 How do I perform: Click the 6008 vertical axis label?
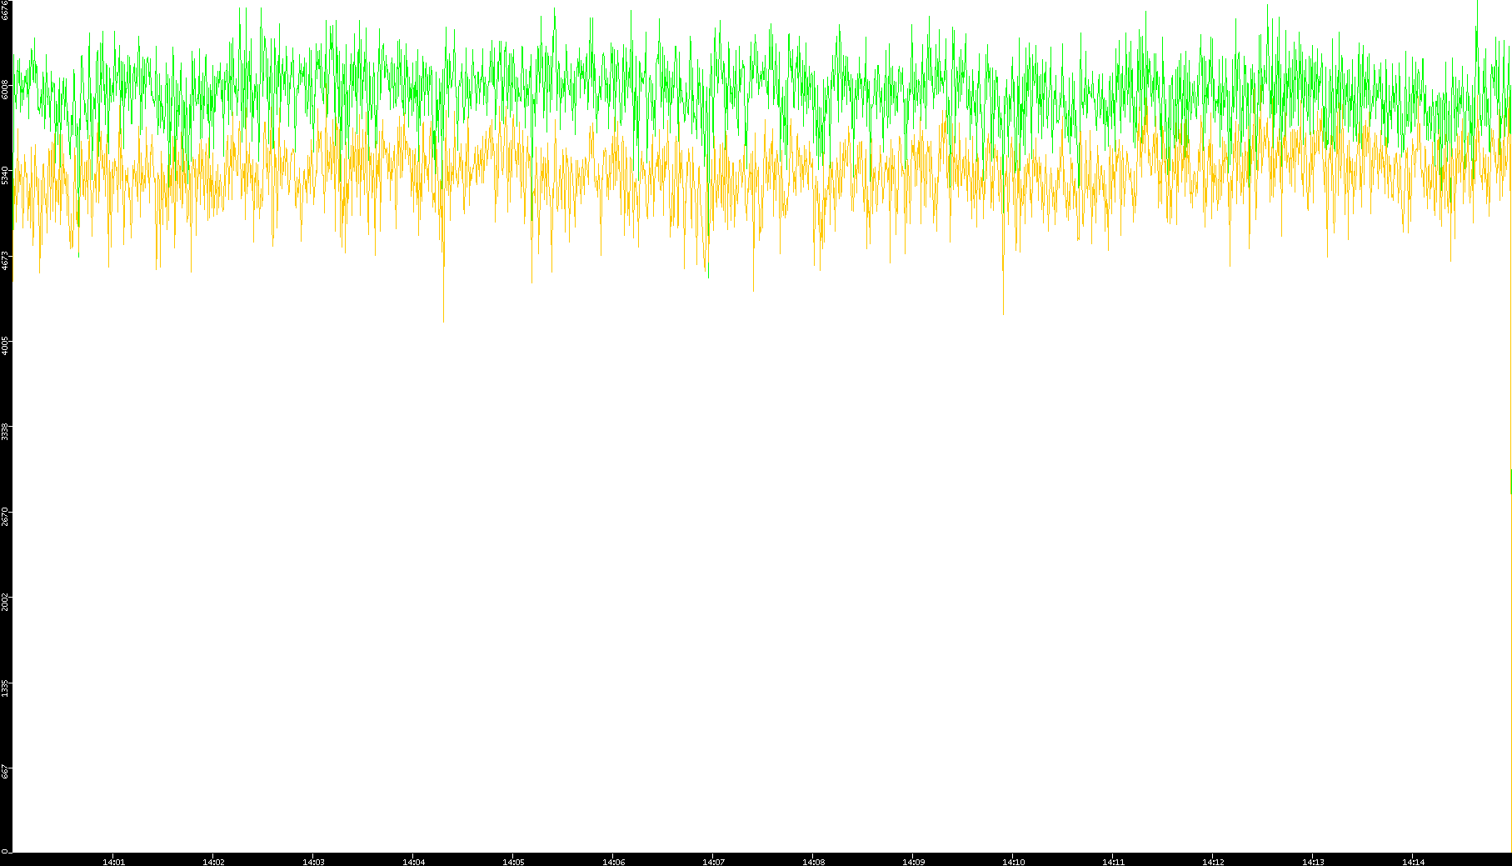pyautogui.click(x=6, y=89)
